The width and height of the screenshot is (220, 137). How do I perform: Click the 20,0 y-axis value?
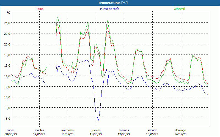[x=7, y=44]
